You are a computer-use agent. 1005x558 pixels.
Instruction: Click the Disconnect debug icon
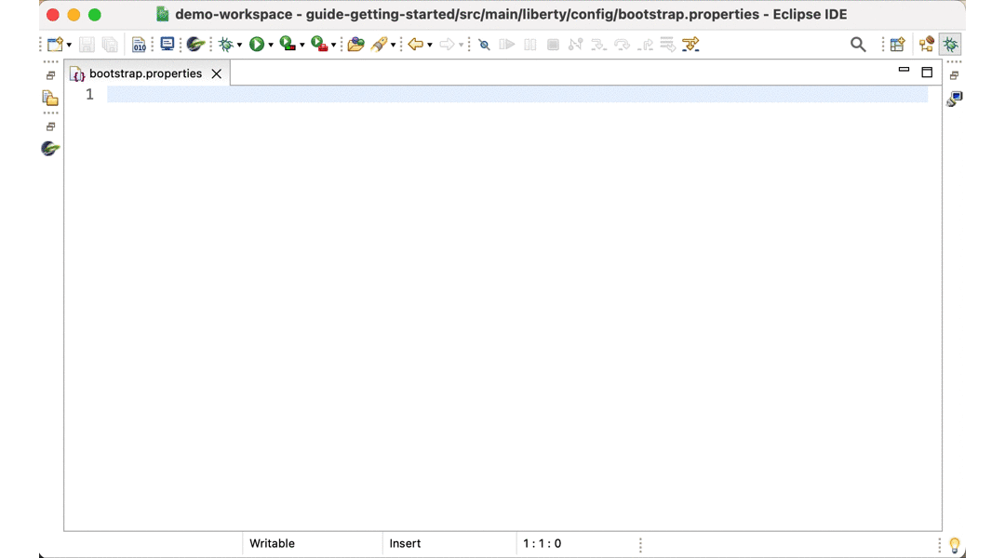tap(576, 45)
